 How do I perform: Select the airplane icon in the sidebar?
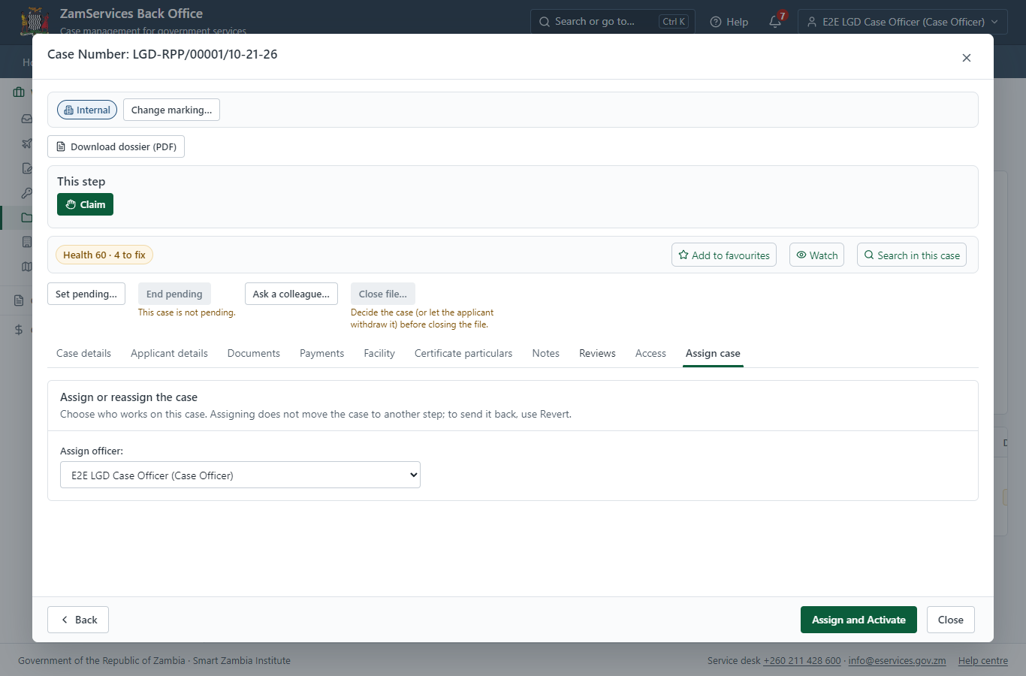[x=27, y=143]
